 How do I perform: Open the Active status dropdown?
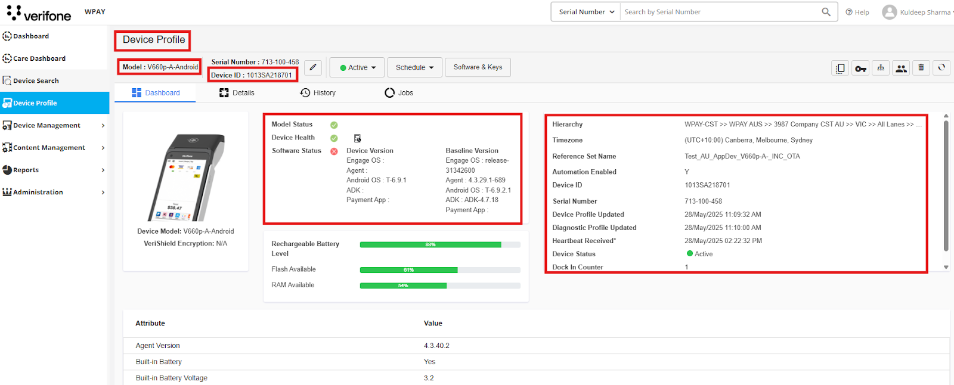[358, 67]
